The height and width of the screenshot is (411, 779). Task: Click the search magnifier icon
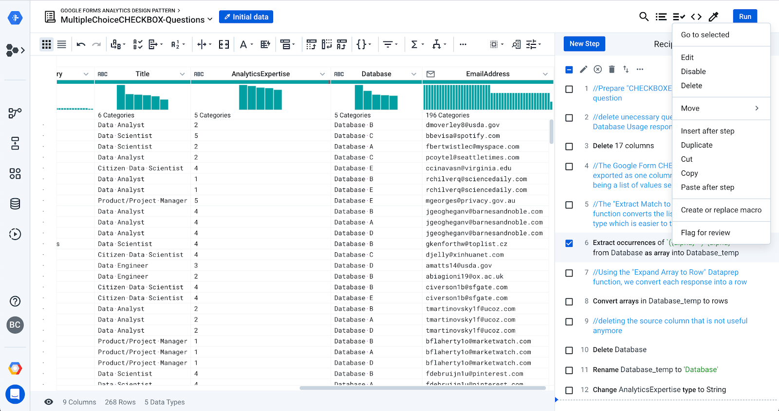pos(644,17)
